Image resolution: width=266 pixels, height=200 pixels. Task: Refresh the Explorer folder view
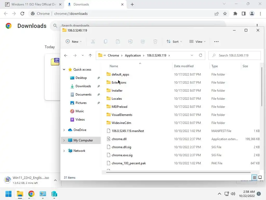coord(201,55)
